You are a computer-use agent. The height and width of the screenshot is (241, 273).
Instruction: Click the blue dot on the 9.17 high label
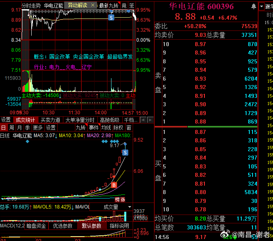125,144
